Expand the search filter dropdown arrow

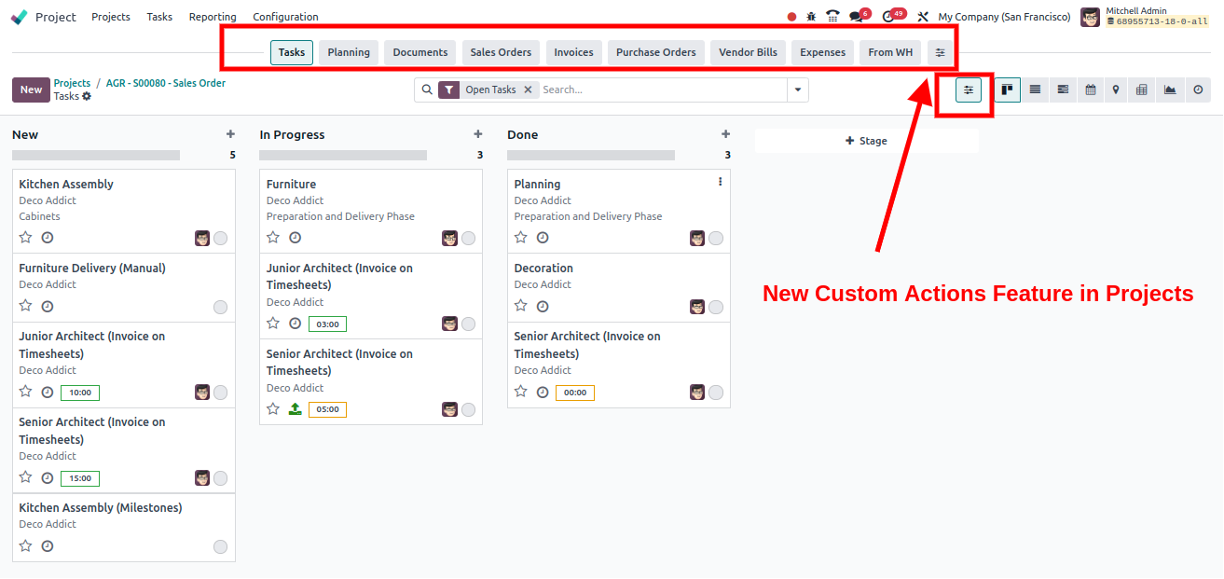(x=798, y=90)
